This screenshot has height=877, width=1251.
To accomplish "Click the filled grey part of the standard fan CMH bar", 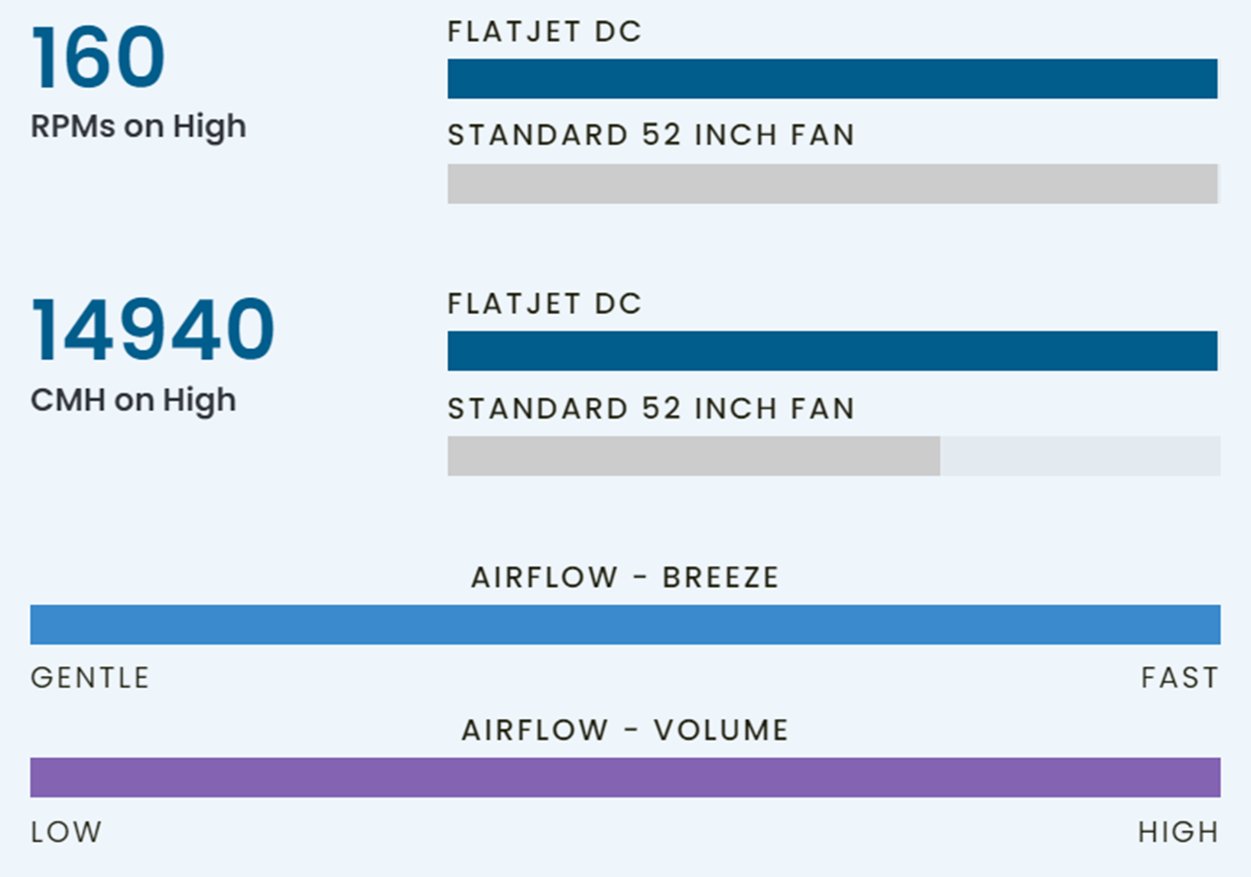I will point(693,456).
